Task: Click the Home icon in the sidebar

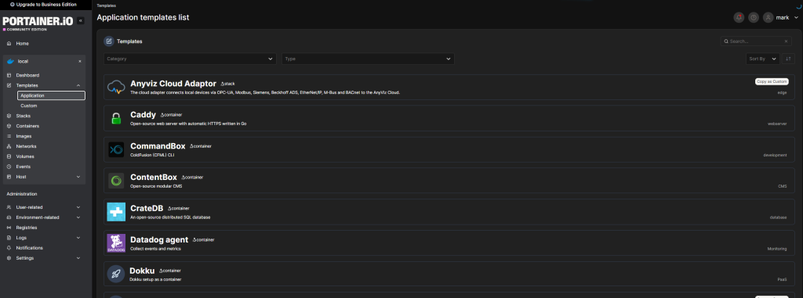Action: click(9, 44)
